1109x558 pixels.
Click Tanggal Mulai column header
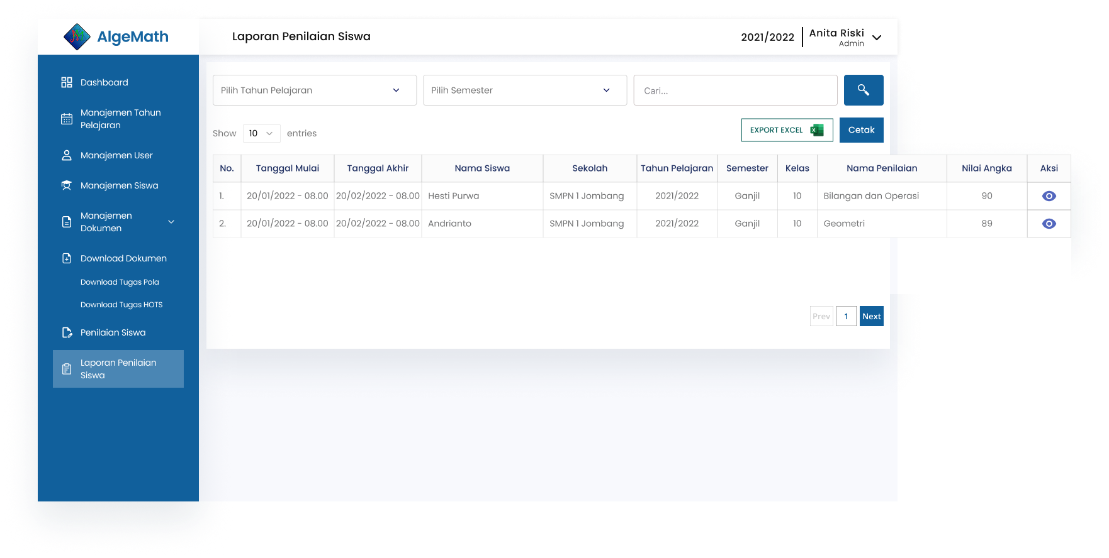[288, 168]
